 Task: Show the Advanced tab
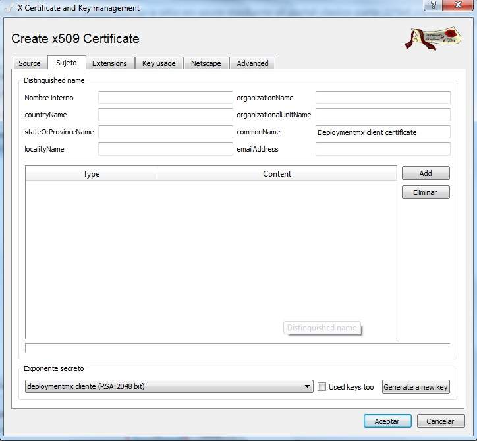pyautogui.click(x=252, y=63)
